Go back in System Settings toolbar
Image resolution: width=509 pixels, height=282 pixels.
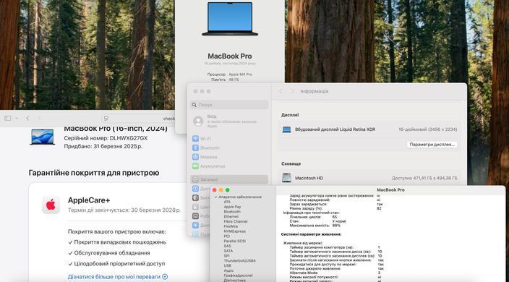281,92
